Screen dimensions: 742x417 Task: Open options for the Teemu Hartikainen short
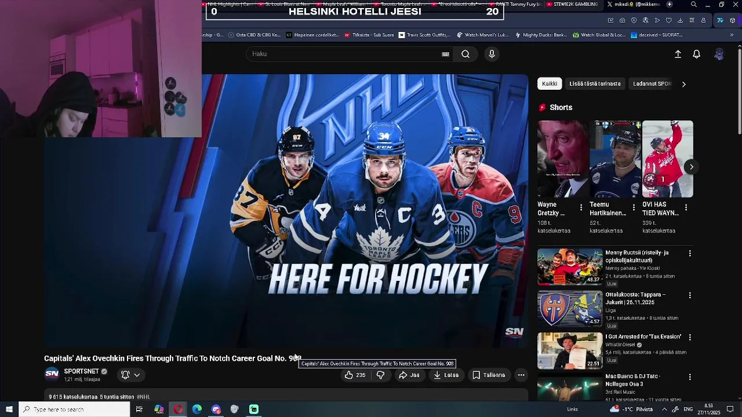click(633, 207)
